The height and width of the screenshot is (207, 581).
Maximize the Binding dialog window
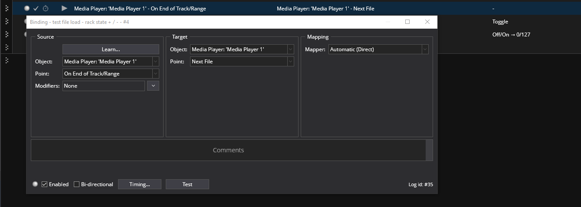coord(407,22)
